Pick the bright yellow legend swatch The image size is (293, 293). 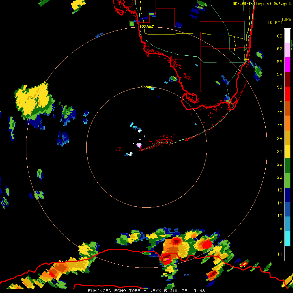[x=287, y=151]
